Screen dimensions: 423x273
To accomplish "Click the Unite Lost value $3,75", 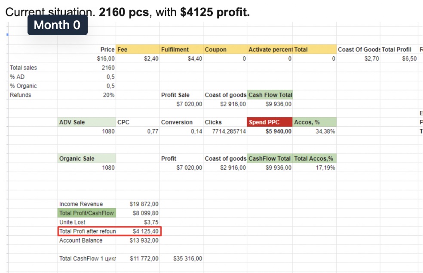I will point(138,222).
